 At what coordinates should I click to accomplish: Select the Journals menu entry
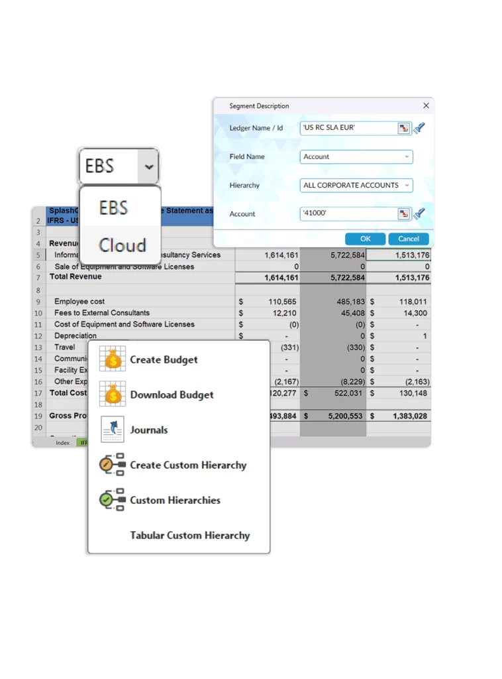pos(179,430)
